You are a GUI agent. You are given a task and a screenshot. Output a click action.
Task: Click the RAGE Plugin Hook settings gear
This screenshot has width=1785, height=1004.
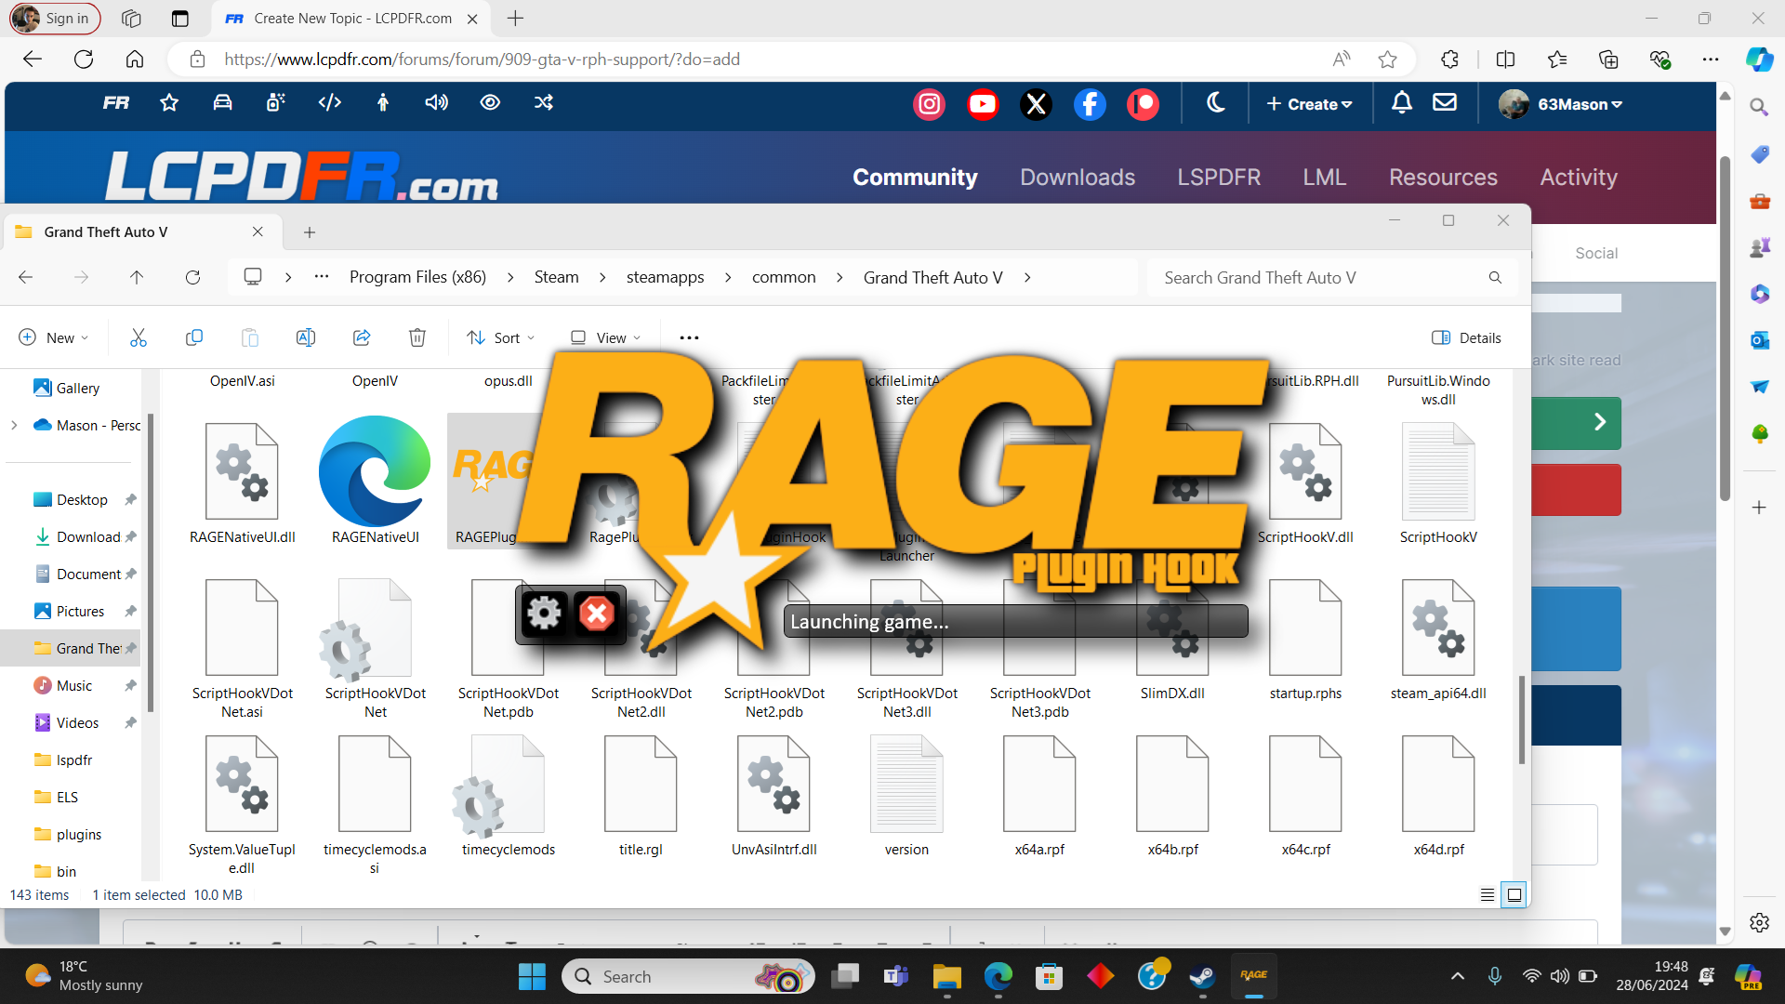pyautogui.click(x=544, y=614)
